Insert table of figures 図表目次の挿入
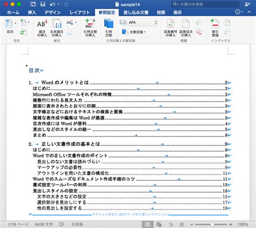The width and height of the screenshot is (256, 228). (x=186, y=28)
